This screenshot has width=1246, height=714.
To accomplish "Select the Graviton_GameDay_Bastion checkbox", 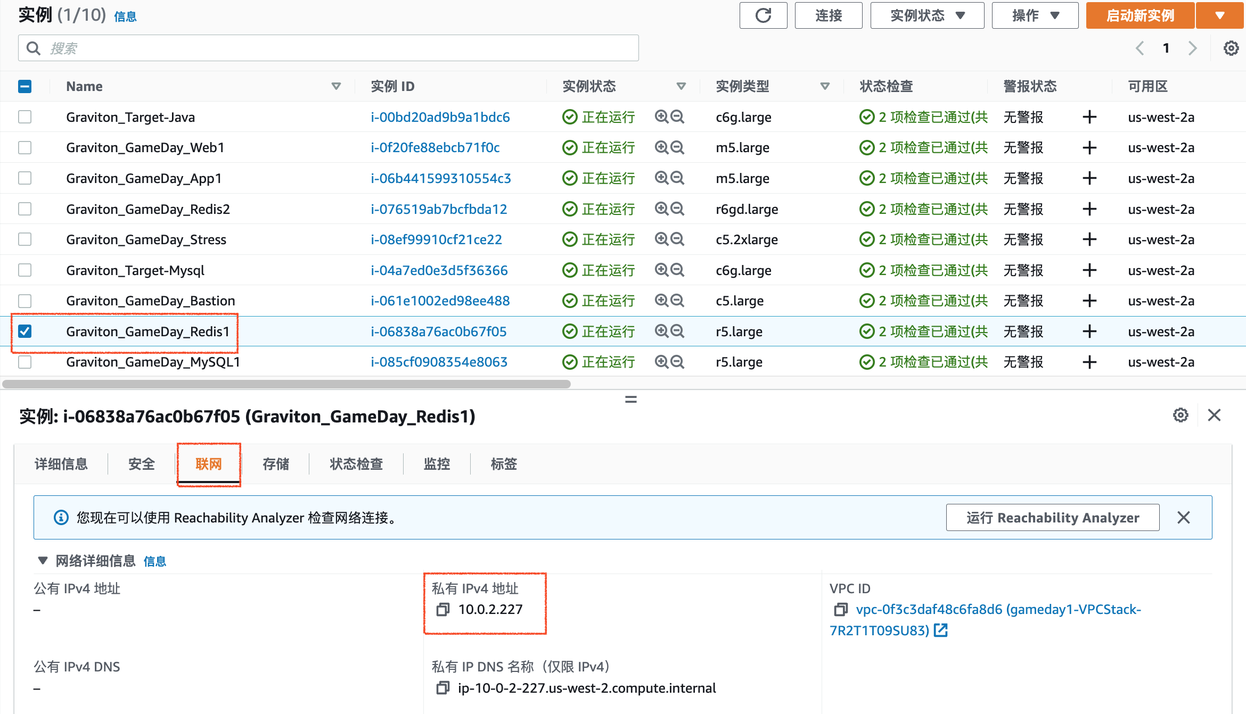I will pos(25,301).
